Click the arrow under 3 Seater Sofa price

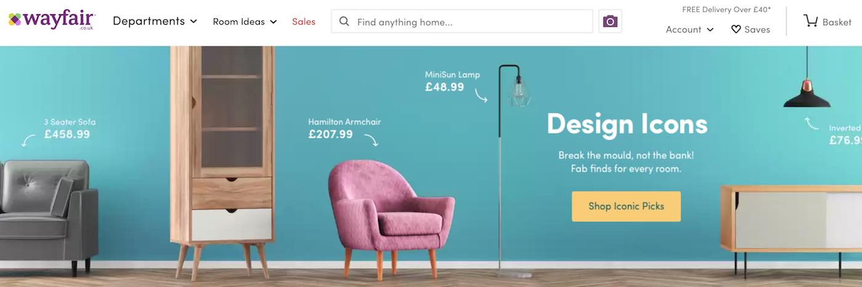click(x=28, y=140)
